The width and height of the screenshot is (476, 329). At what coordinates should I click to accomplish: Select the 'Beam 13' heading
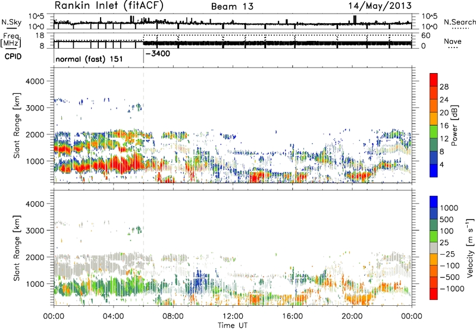pos(232,7)
